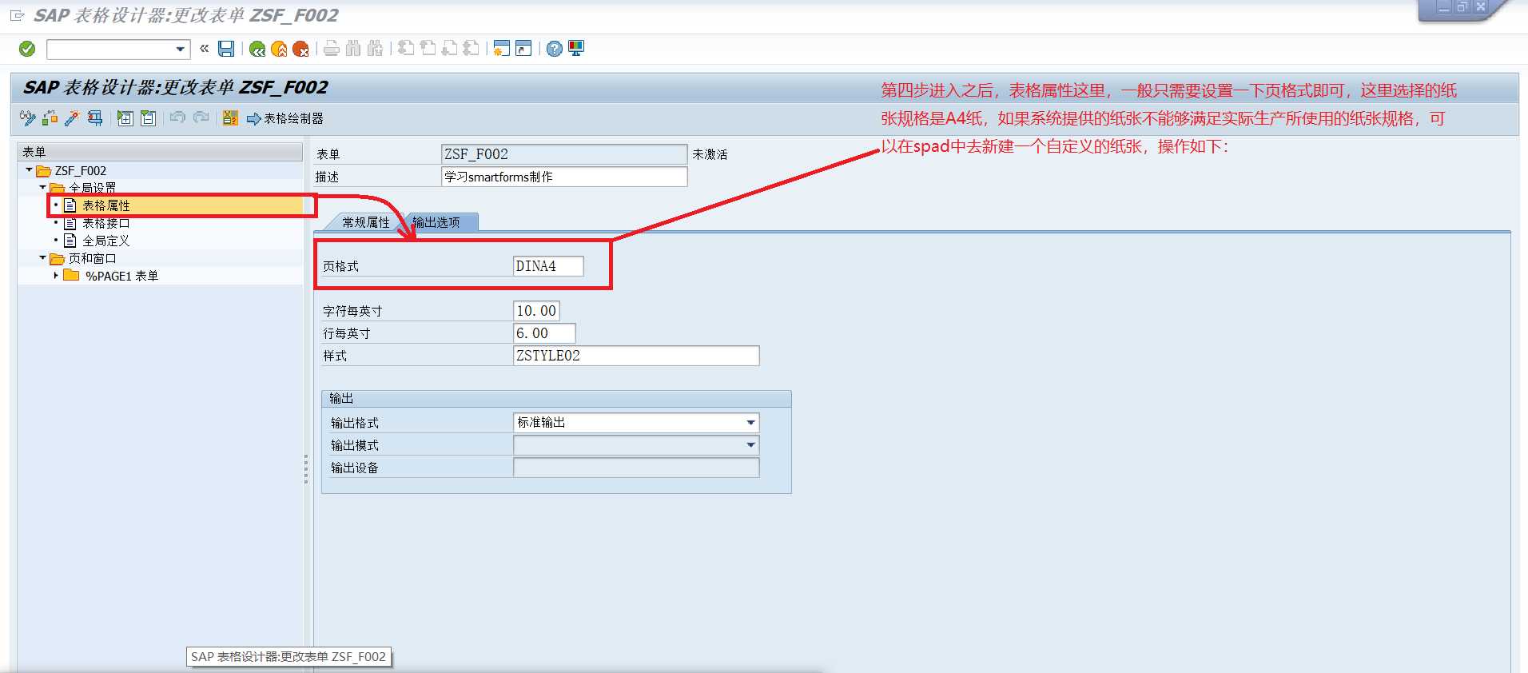Open the command field history dropdown arrow

coord(181,50)
